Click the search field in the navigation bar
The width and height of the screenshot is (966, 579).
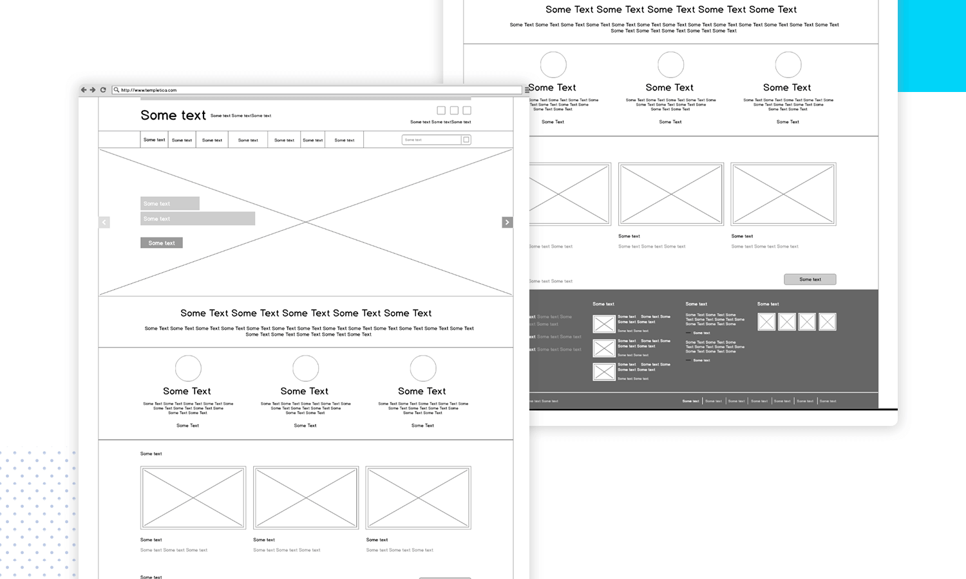tap(431, 140)
